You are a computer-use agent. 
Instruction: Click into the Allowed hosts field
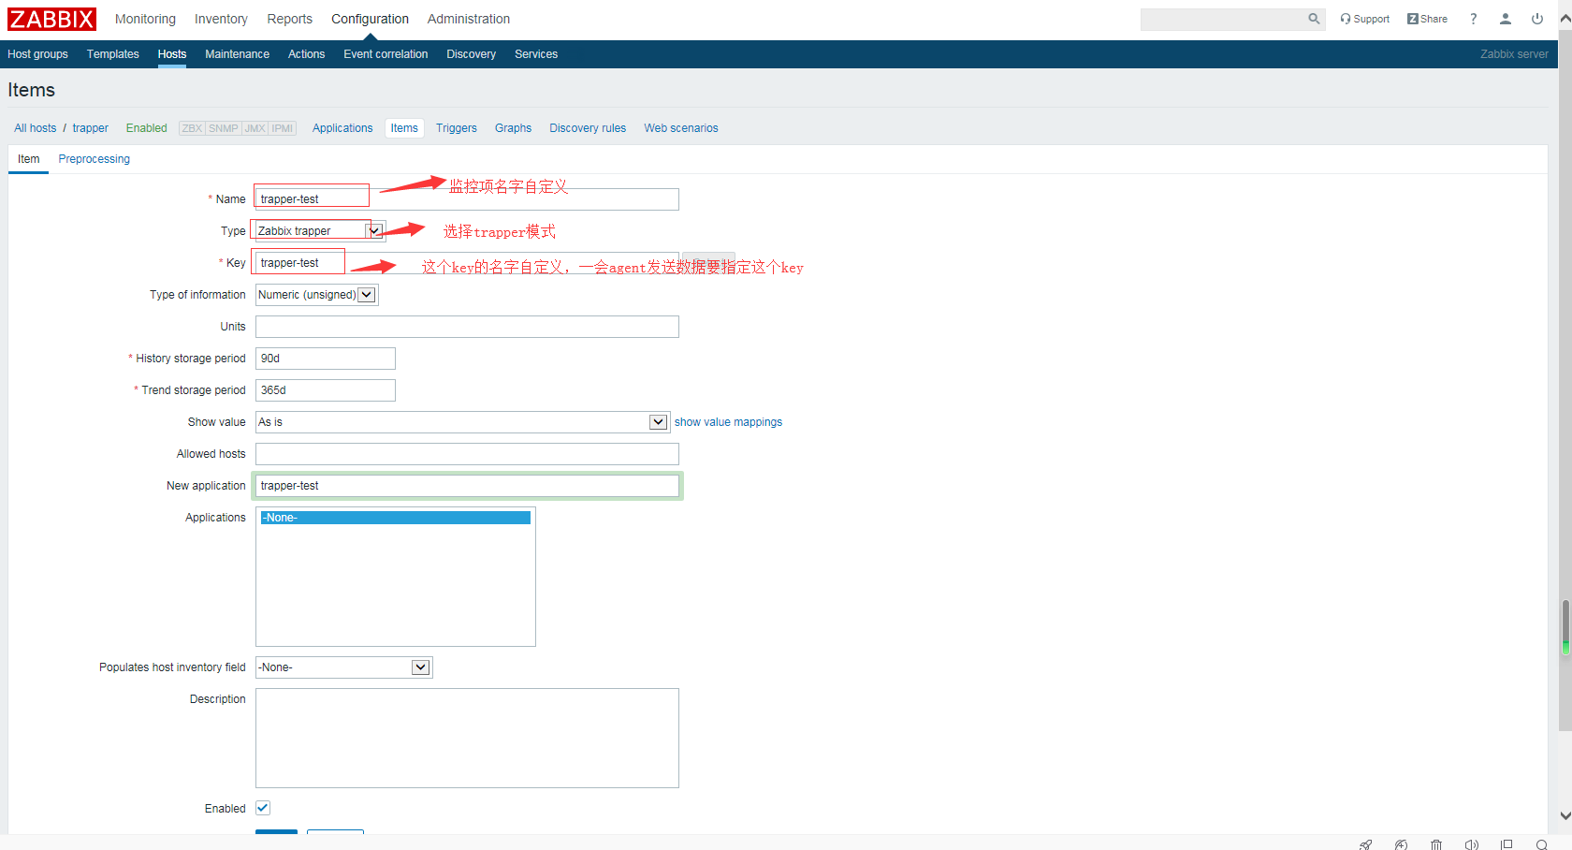[x=467, y=454]
